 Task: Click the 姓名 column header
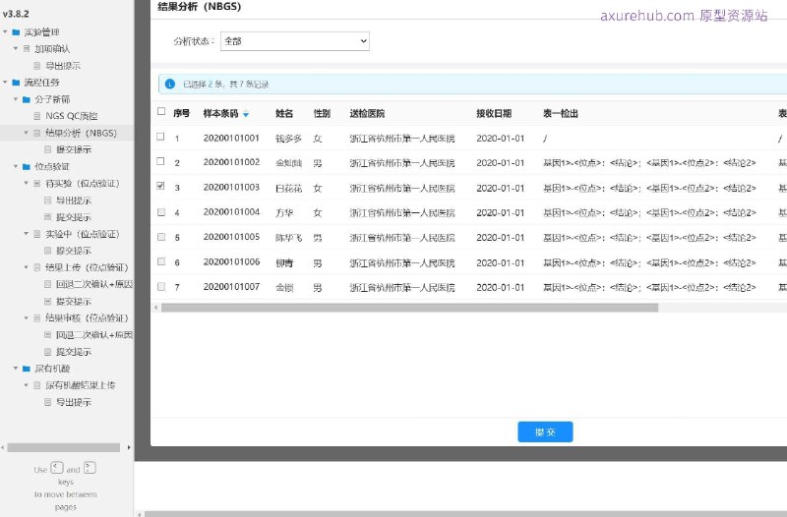coord(284,113)
